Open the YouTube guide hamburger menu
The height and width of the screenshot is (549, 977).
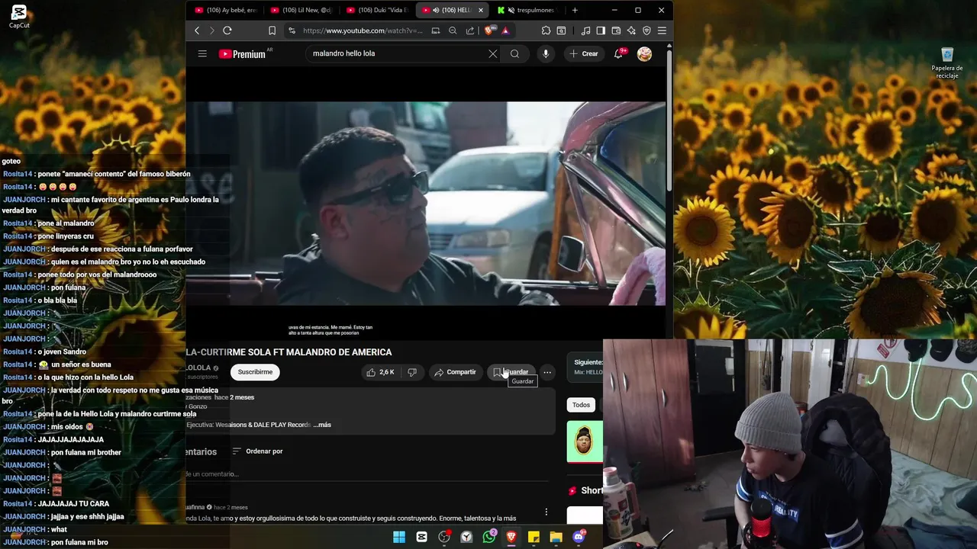[x=202, y=53]
